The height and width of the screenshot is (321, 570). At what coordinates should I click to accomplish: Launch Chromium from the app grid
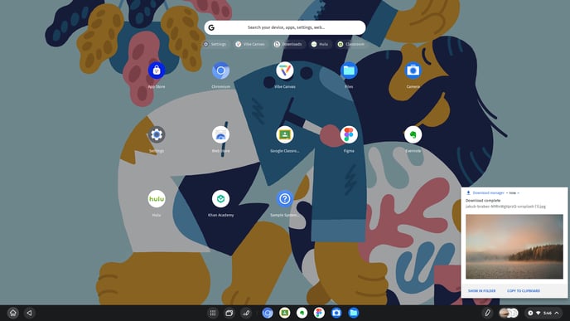(x=220, y=71)
